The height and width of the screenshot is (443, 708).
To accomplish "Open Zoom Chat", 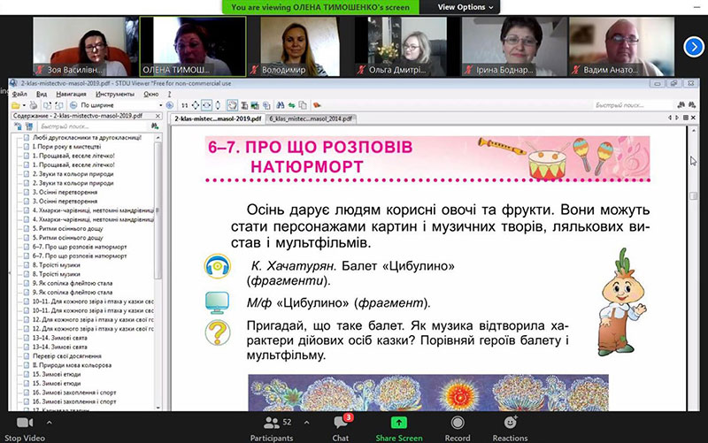I will pos(341,429).
